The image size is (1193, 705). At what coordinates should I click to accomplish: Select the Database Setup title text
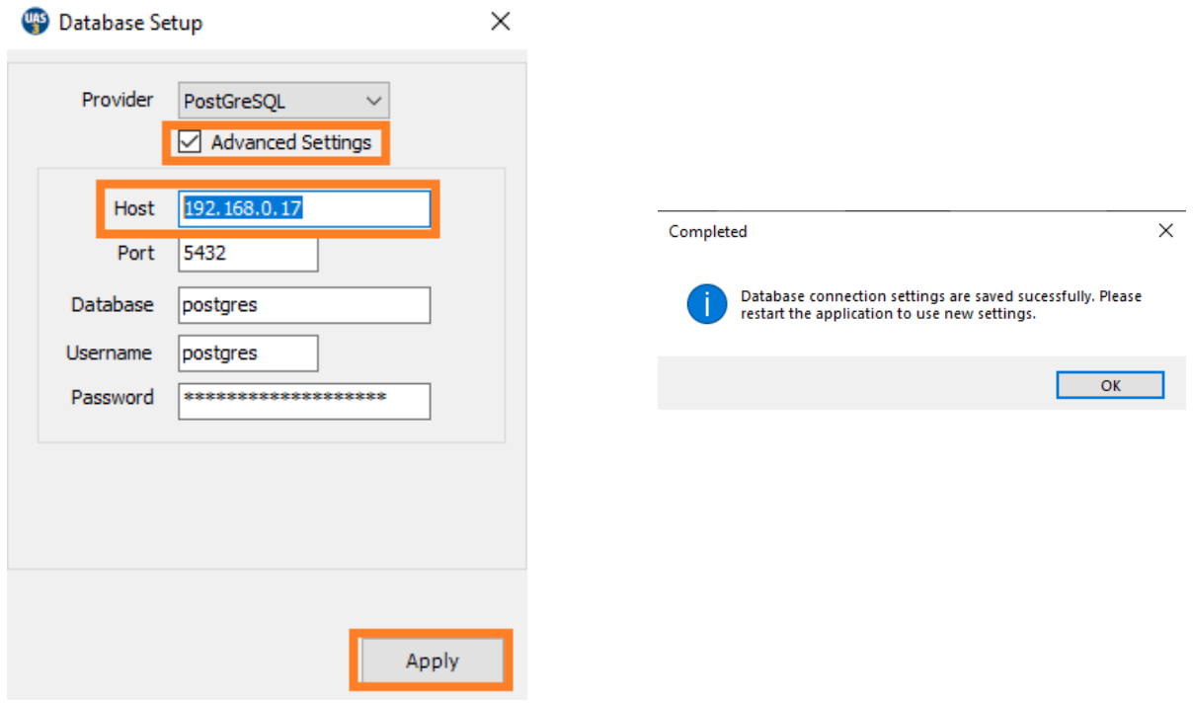click(x=131, y=21)
